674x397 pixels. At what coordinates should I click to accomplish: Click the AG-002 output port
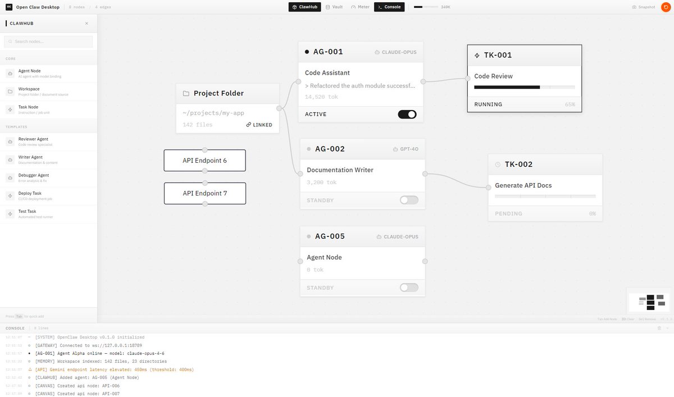tap(425, 174)
